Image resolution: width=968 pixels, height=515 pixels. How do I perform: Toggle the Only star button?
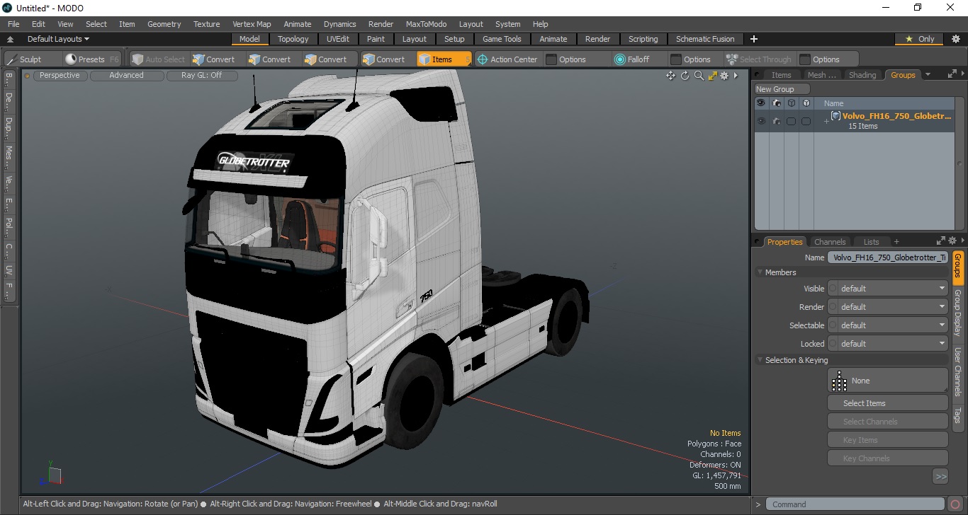(920, 39)
